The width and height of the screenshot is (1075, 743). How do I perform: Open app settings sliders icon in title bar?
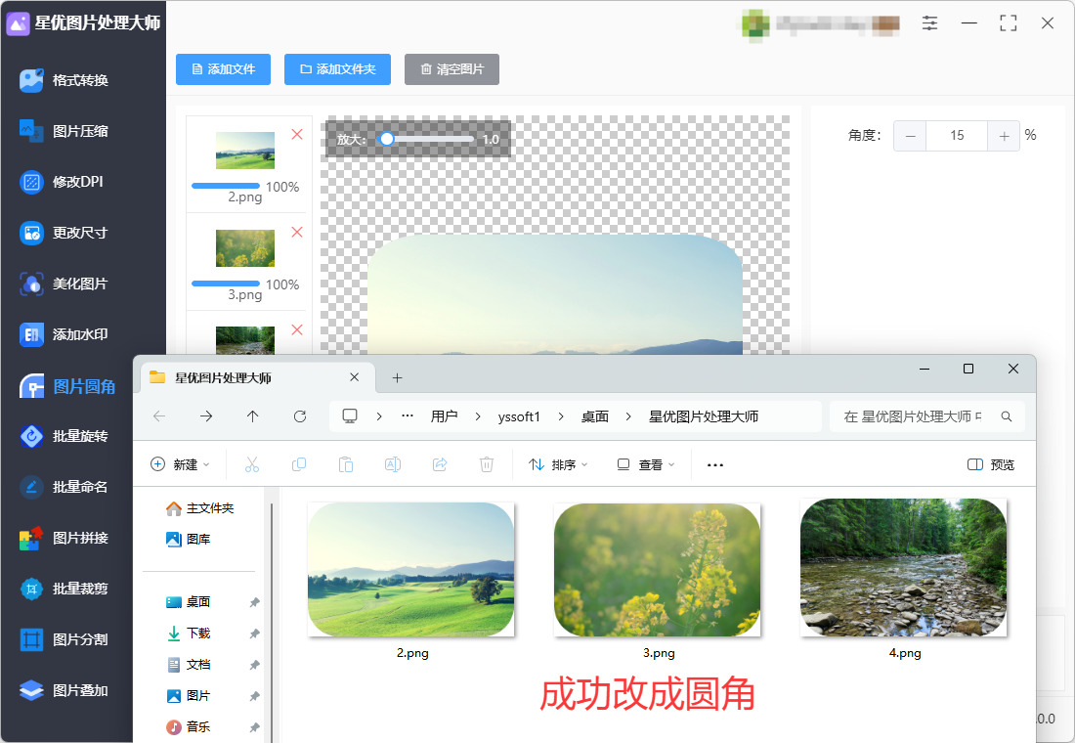click(x=929, y=22)
